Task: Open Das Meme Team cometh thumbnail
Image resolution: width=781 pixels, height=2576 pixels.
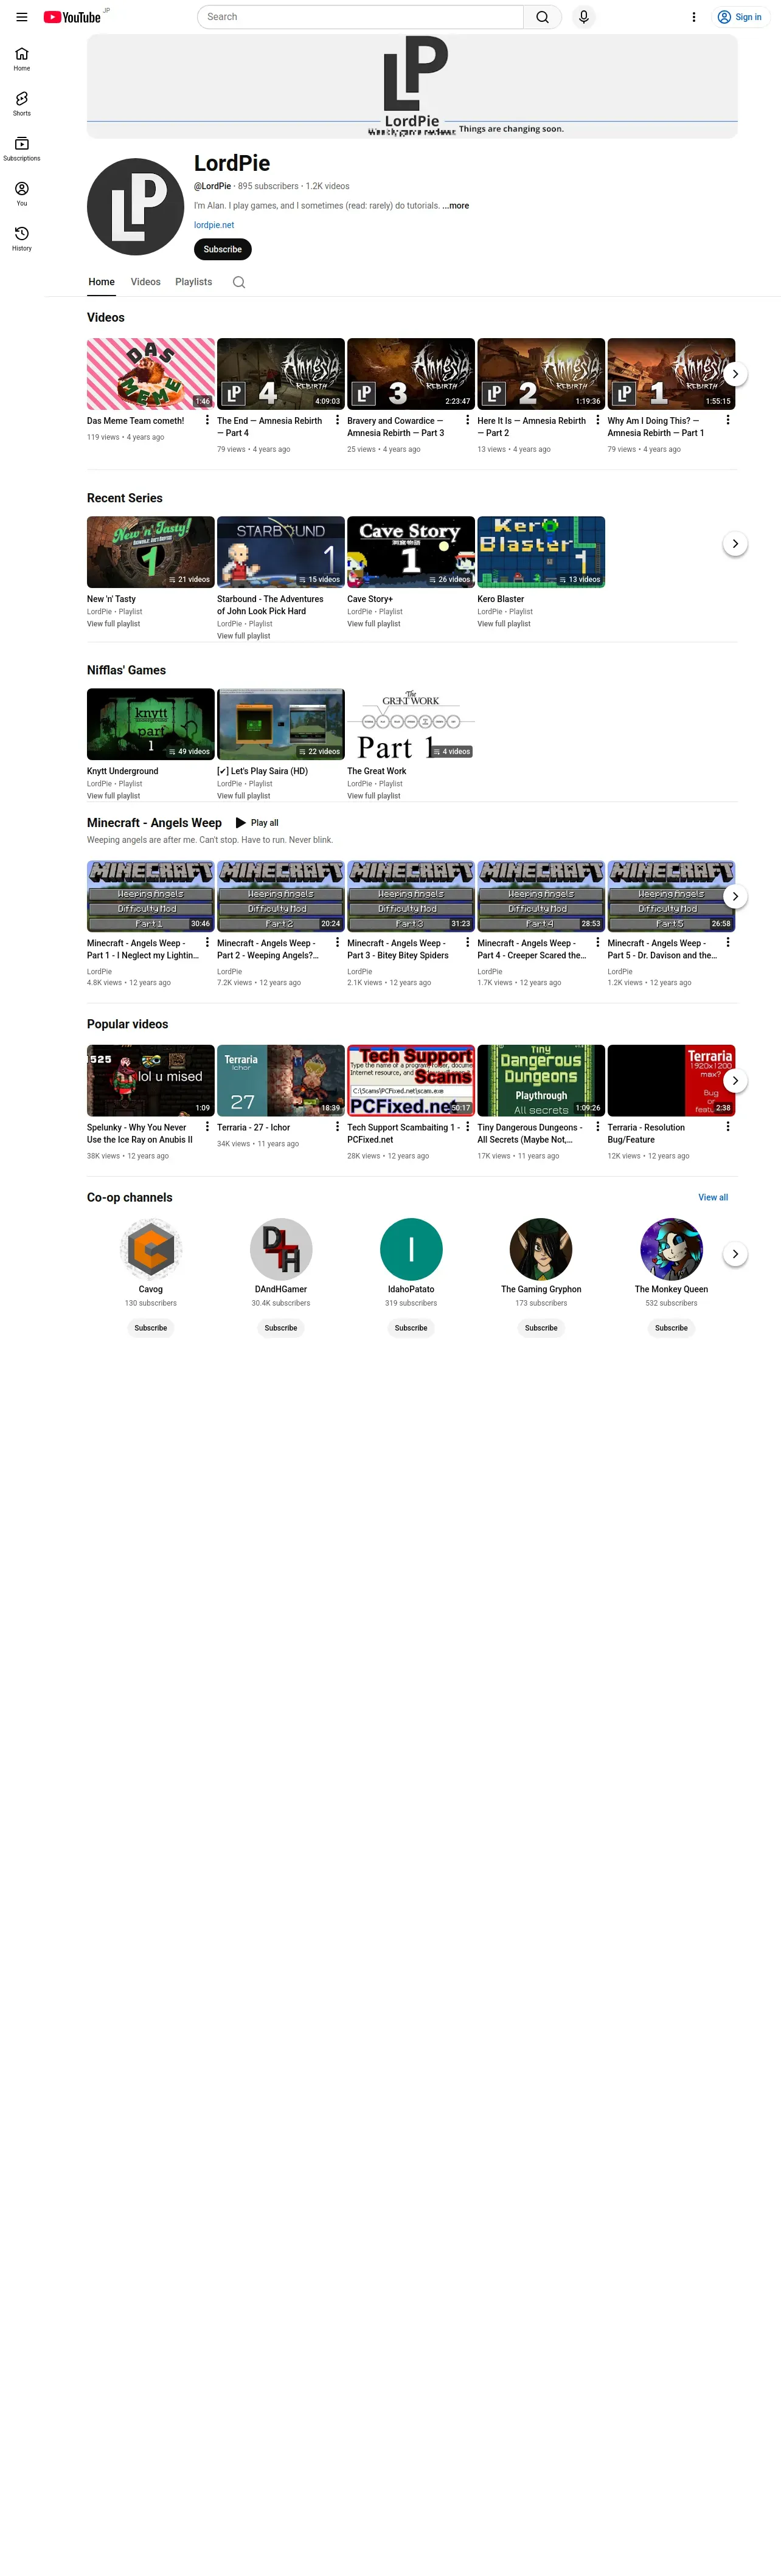Action: pos(151,374)
